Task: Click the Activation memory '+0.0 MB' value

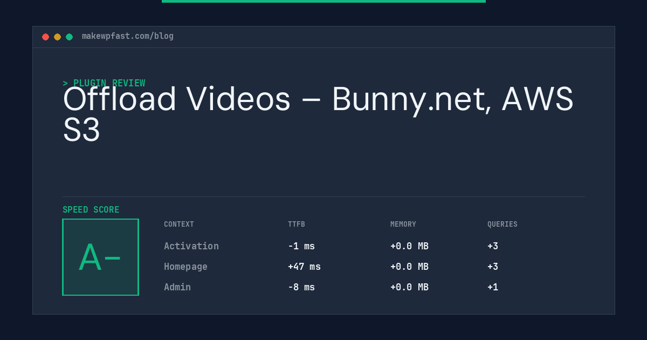Action: point(409,246)
